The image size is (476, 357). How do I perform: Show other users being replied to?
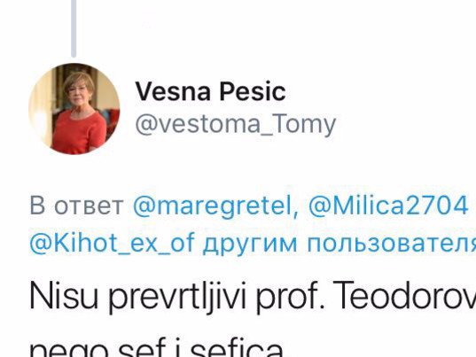click(x=339, y=244)
